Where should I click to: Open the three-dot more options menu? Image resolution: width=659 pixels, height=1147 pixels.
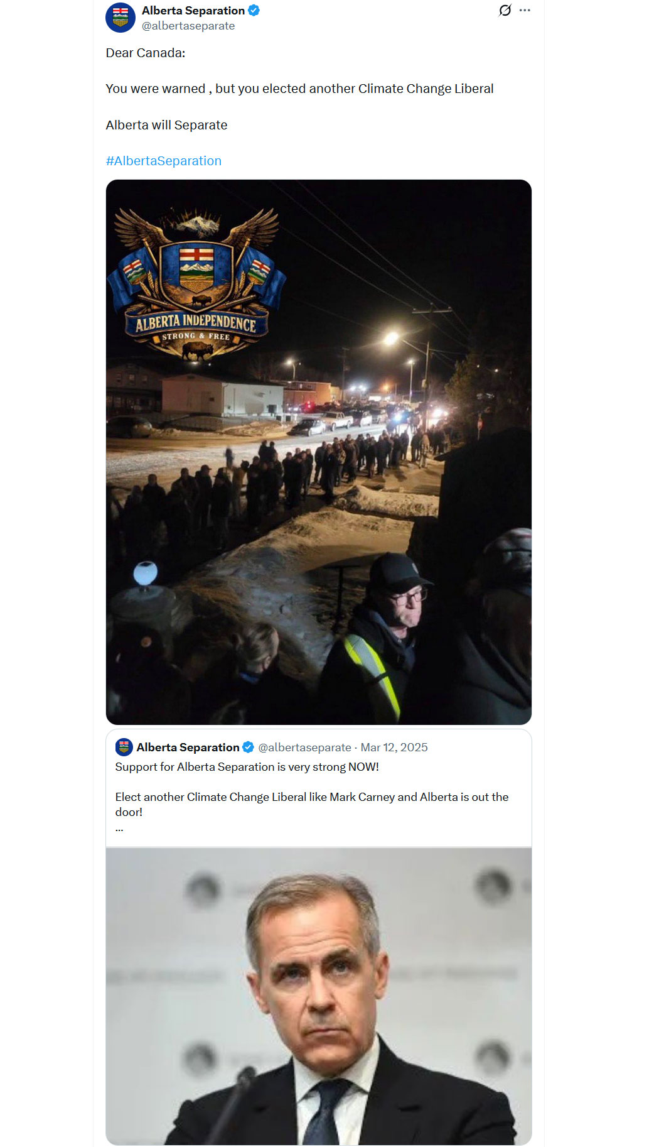click(525, 10)
